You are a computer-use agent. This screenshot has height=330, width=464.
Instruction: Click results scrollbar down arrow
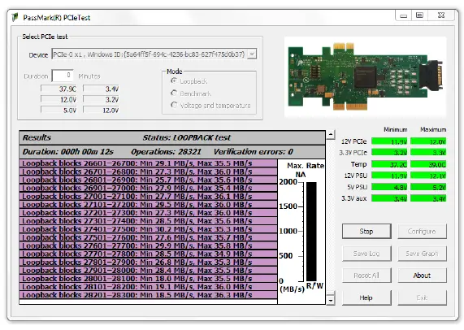(331, 301)
